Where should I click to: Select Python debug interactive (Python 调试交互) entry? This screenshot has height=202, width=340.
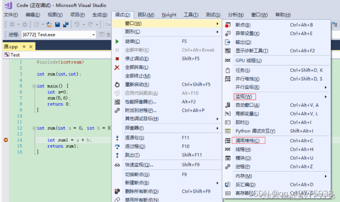pos(277,131)
